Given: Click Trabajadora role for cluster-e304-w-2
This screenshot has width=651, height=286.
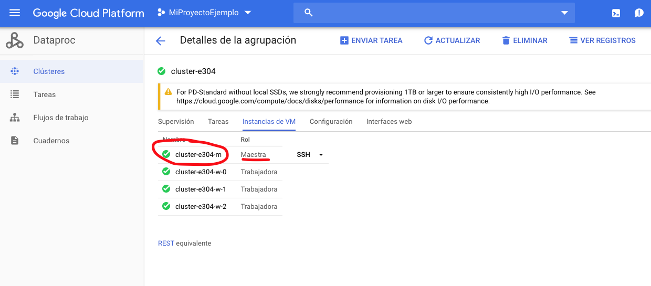Looking at the screenshot, I should click(259, 206).
